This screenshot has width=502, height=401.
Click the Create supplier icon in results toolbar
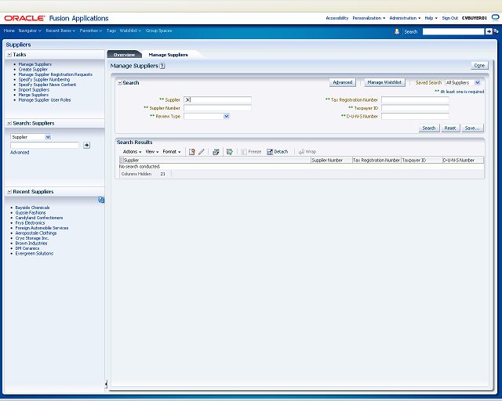click(191, 152)
